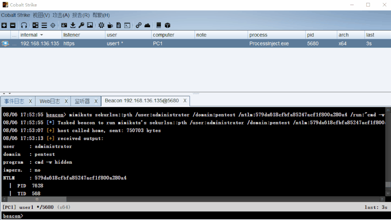
Task: Click horizontal scrollbar right arrow in console
Action: (x=382, y=199)
